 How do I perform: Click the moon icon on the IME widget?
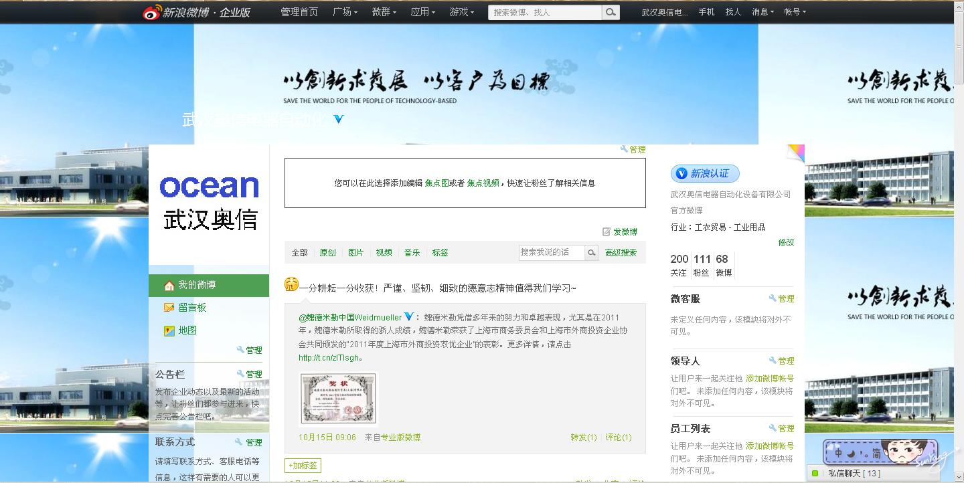point(851,453)
